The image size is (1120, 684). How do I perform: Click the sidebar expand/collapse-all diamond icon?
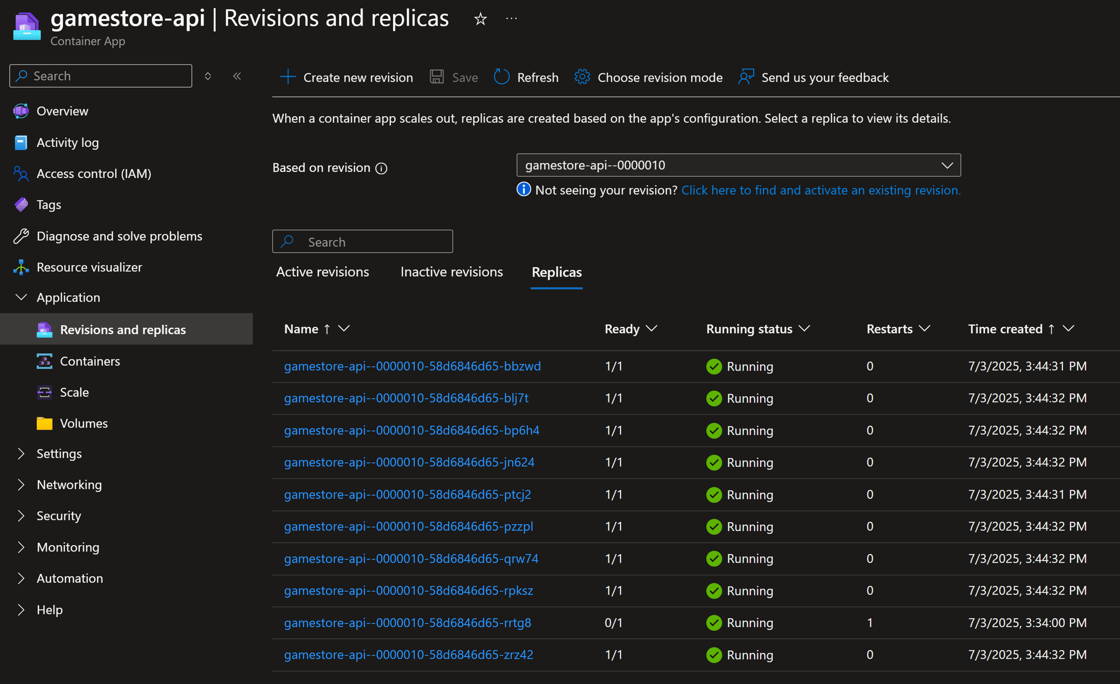tap(208, 76)
